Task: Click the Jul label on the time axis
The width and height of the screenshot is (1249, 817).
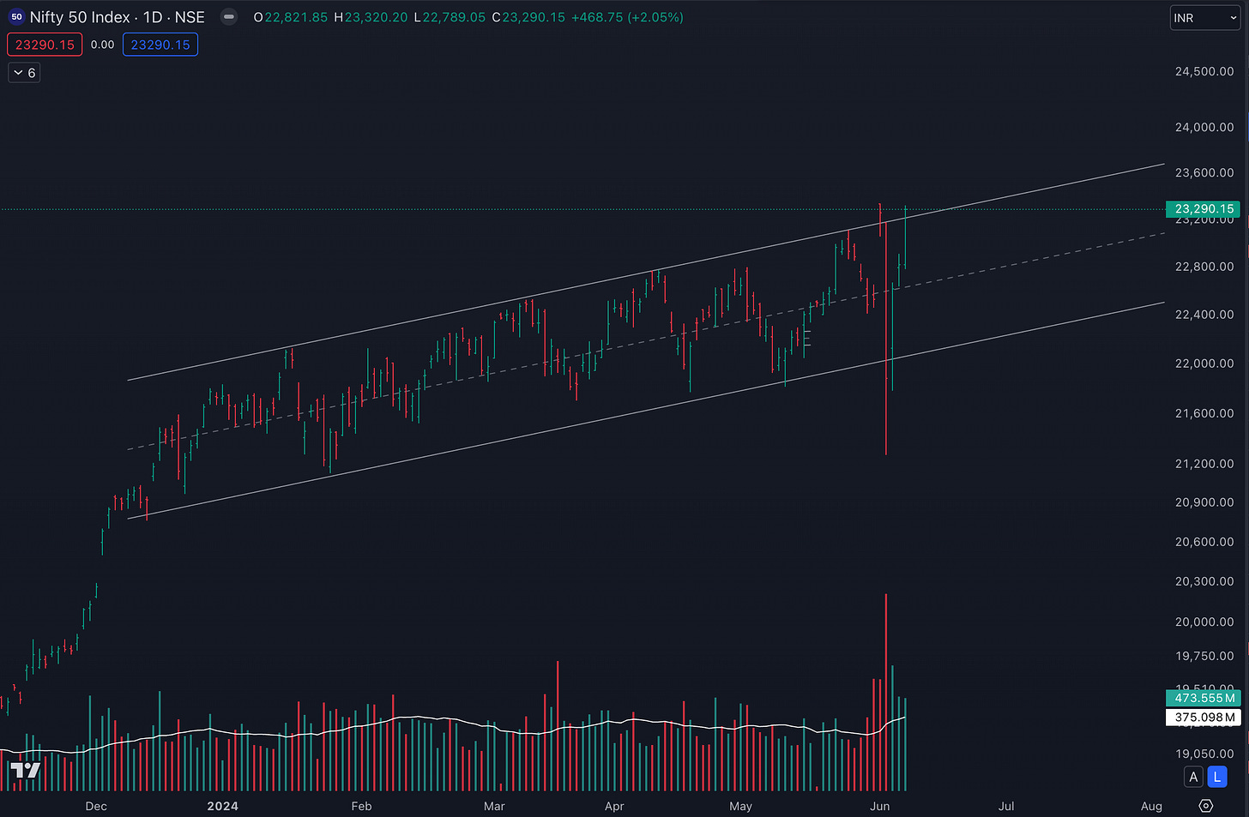Action: 1006,806
